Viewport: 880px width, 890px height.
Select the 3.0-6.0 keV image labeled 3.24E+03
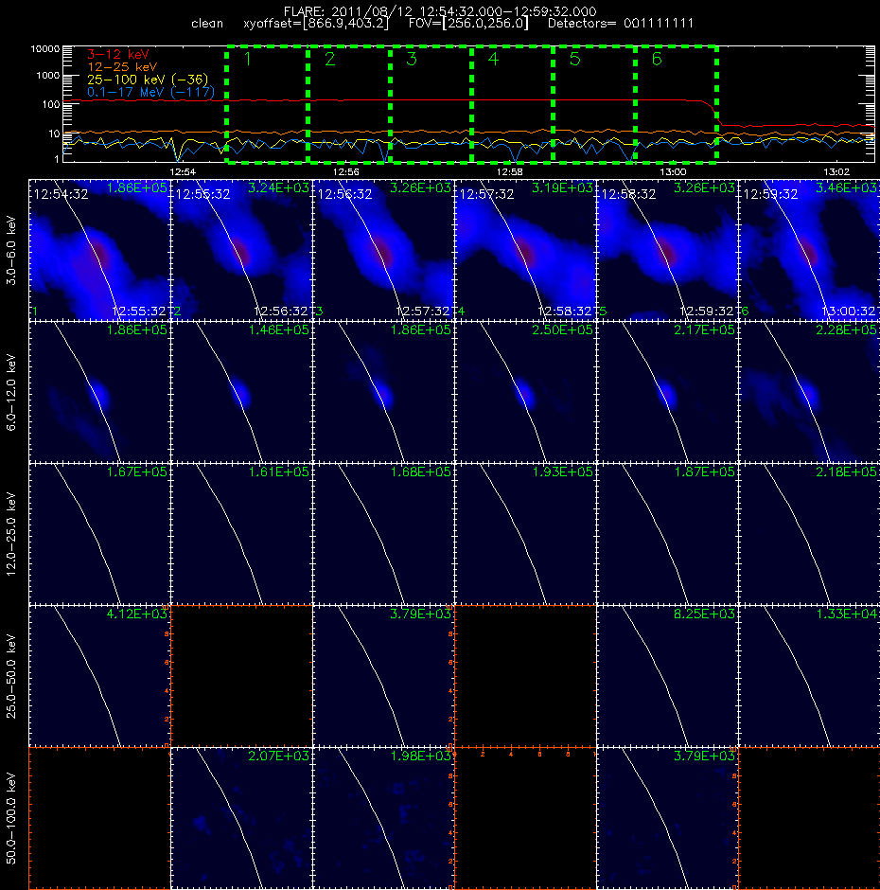(x=241, y=250)
